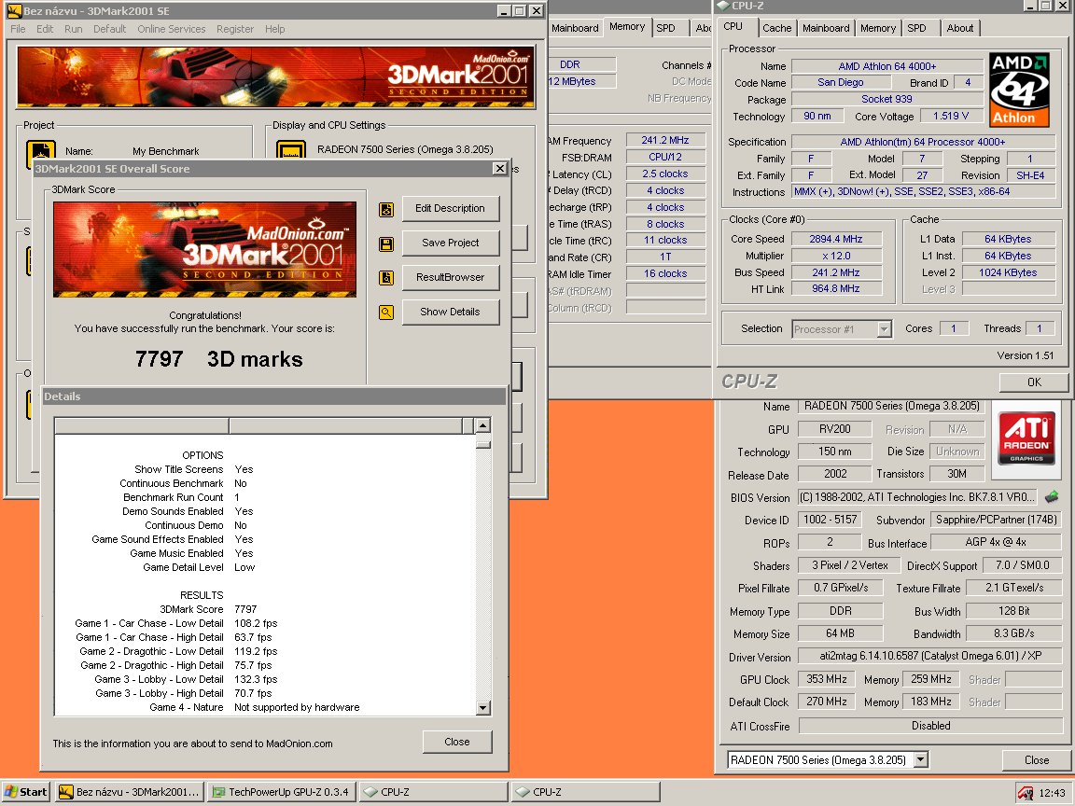Click the details list scrollbar thumb
The height and width of the screenshot is (806, 1075).
coord(482,443)
